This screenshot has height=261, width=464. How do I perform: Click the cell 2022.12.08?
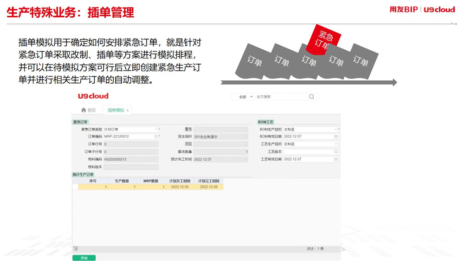(x=209, y=187)
